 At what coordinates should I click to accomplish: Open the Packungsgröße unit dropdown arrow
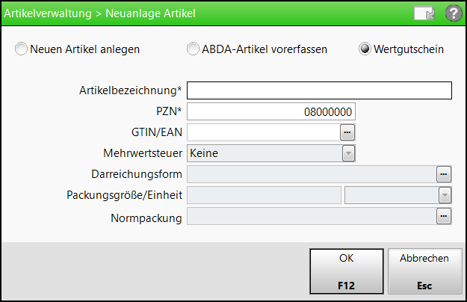(x=445, y=195)
